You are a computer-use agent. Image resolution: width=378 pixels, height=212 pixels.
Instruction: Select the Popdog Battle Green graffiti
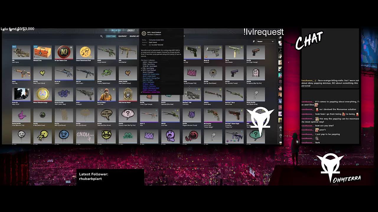(x=106, y=73)
